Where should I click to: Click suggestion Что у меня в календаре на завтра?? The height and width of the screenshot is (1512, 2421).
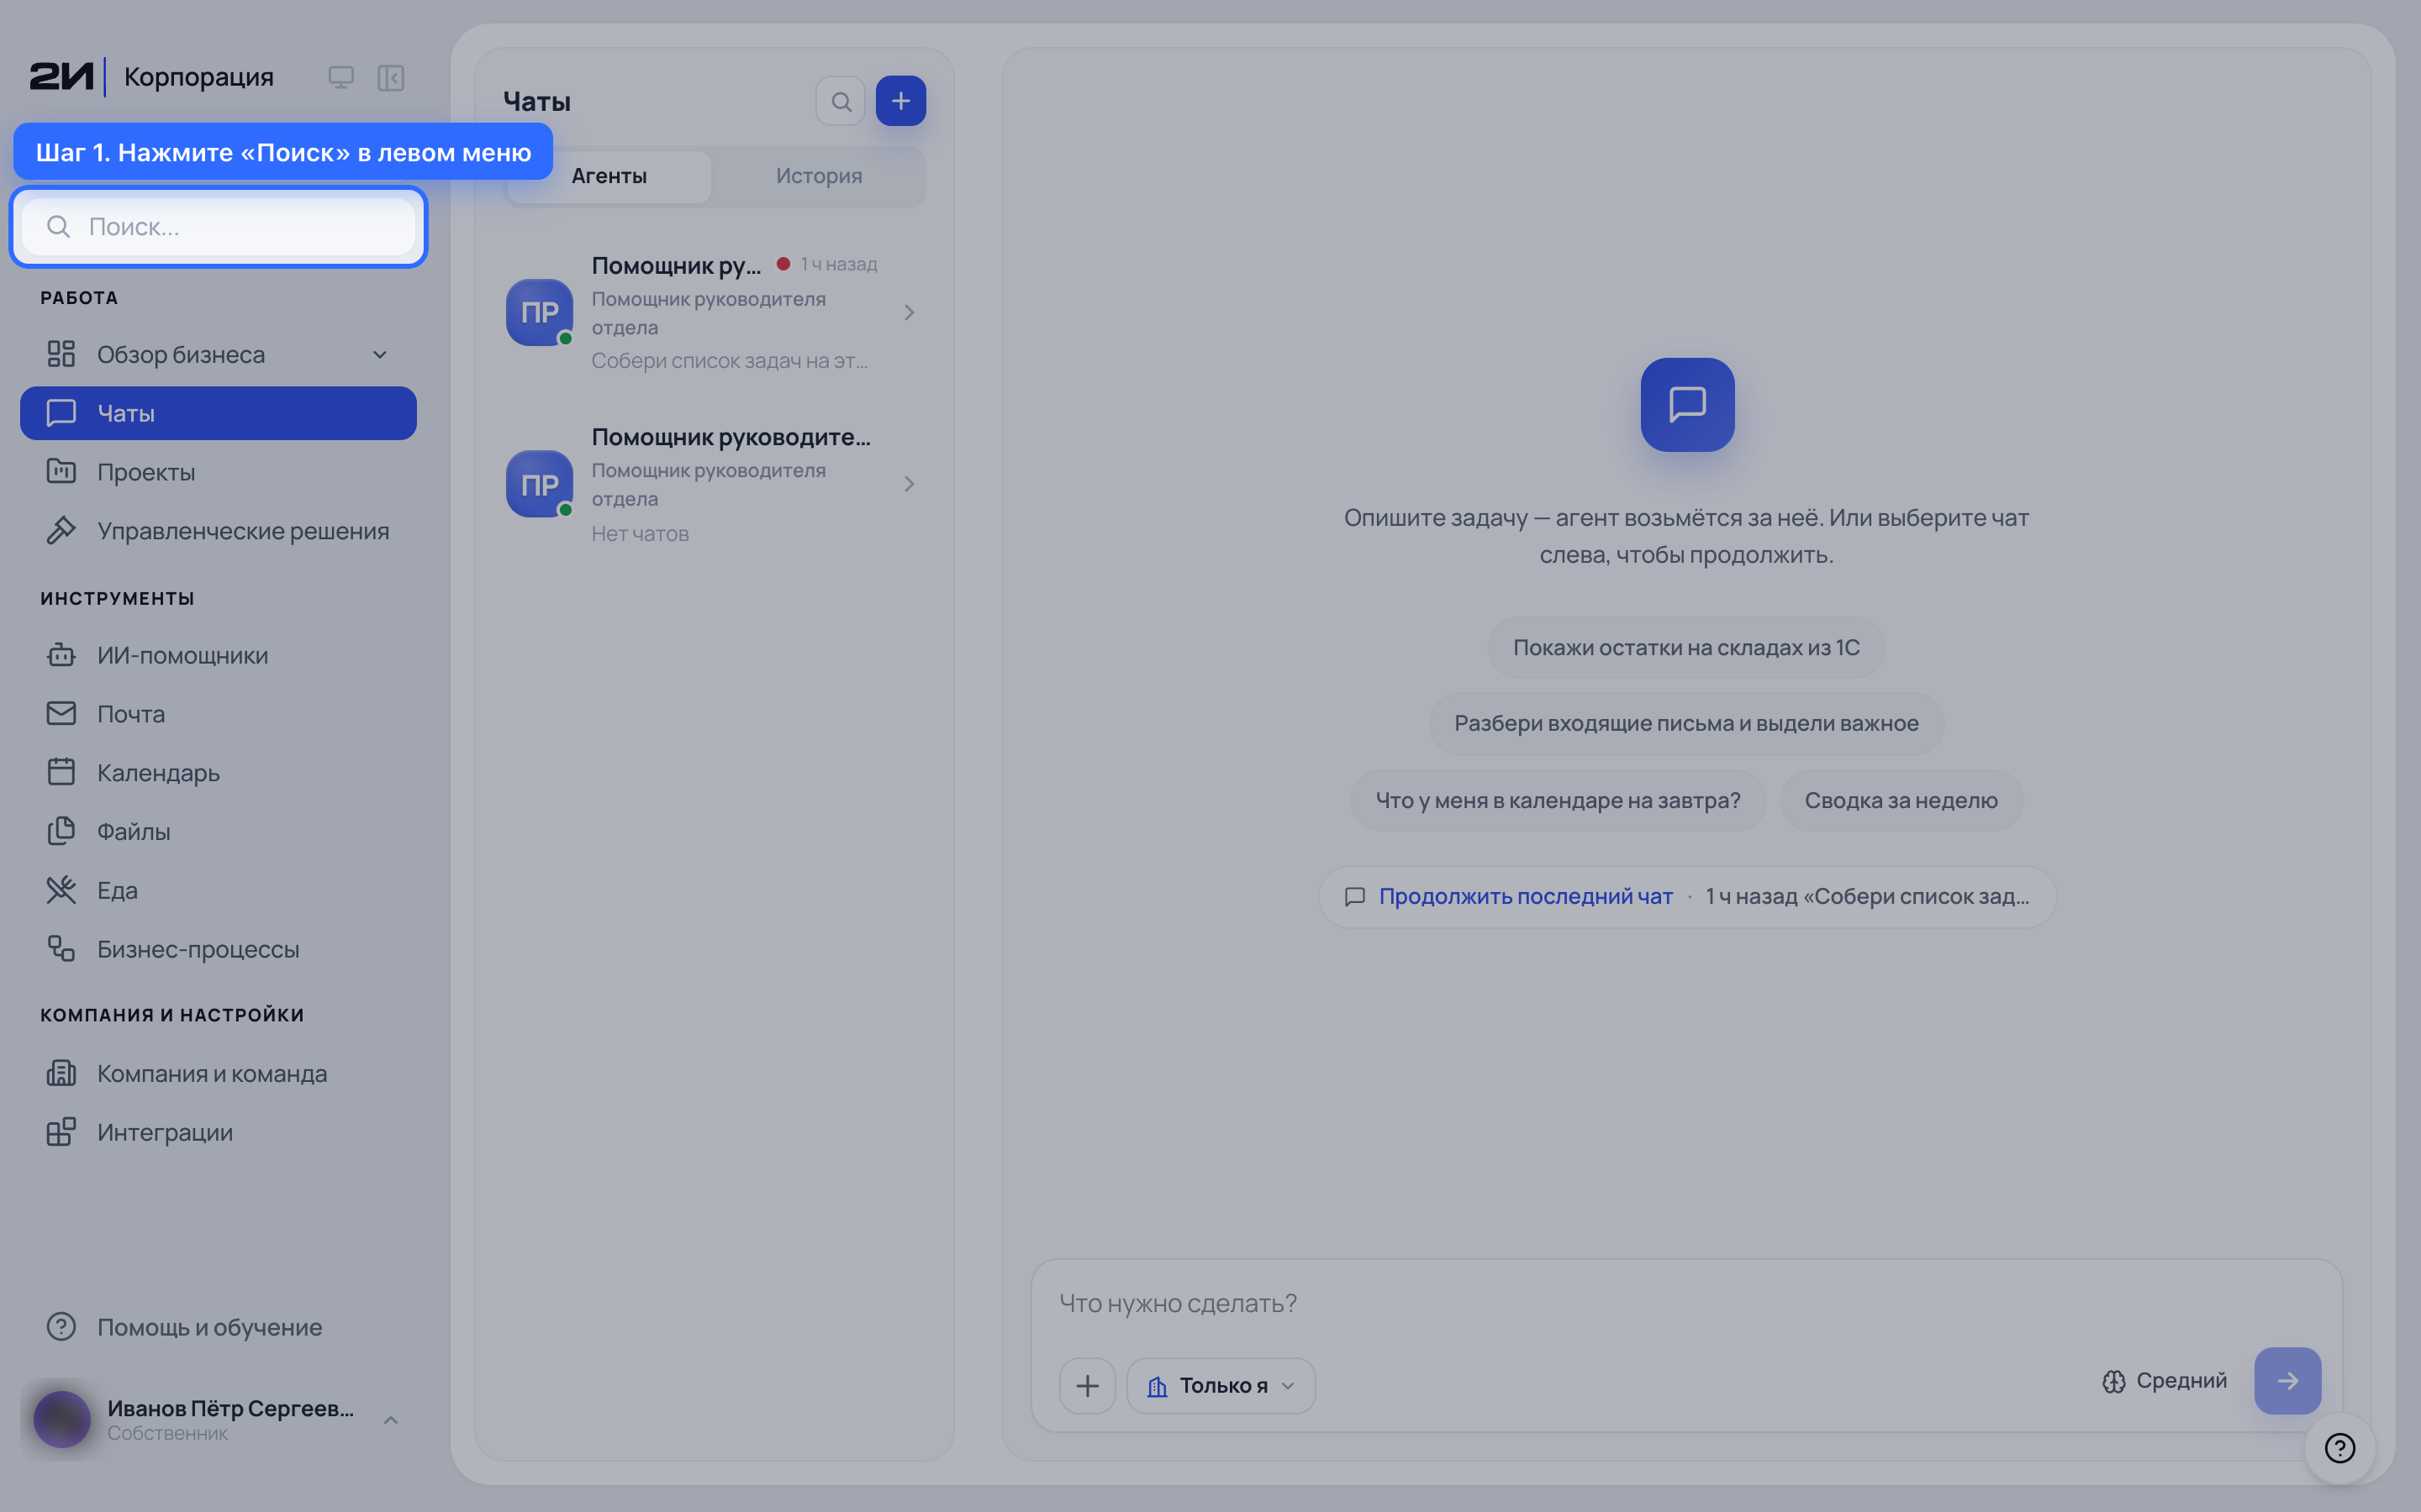coord(1558,800)
